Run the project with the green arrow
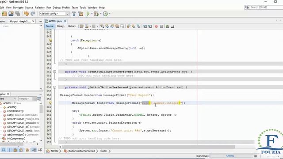 [88, 14]
